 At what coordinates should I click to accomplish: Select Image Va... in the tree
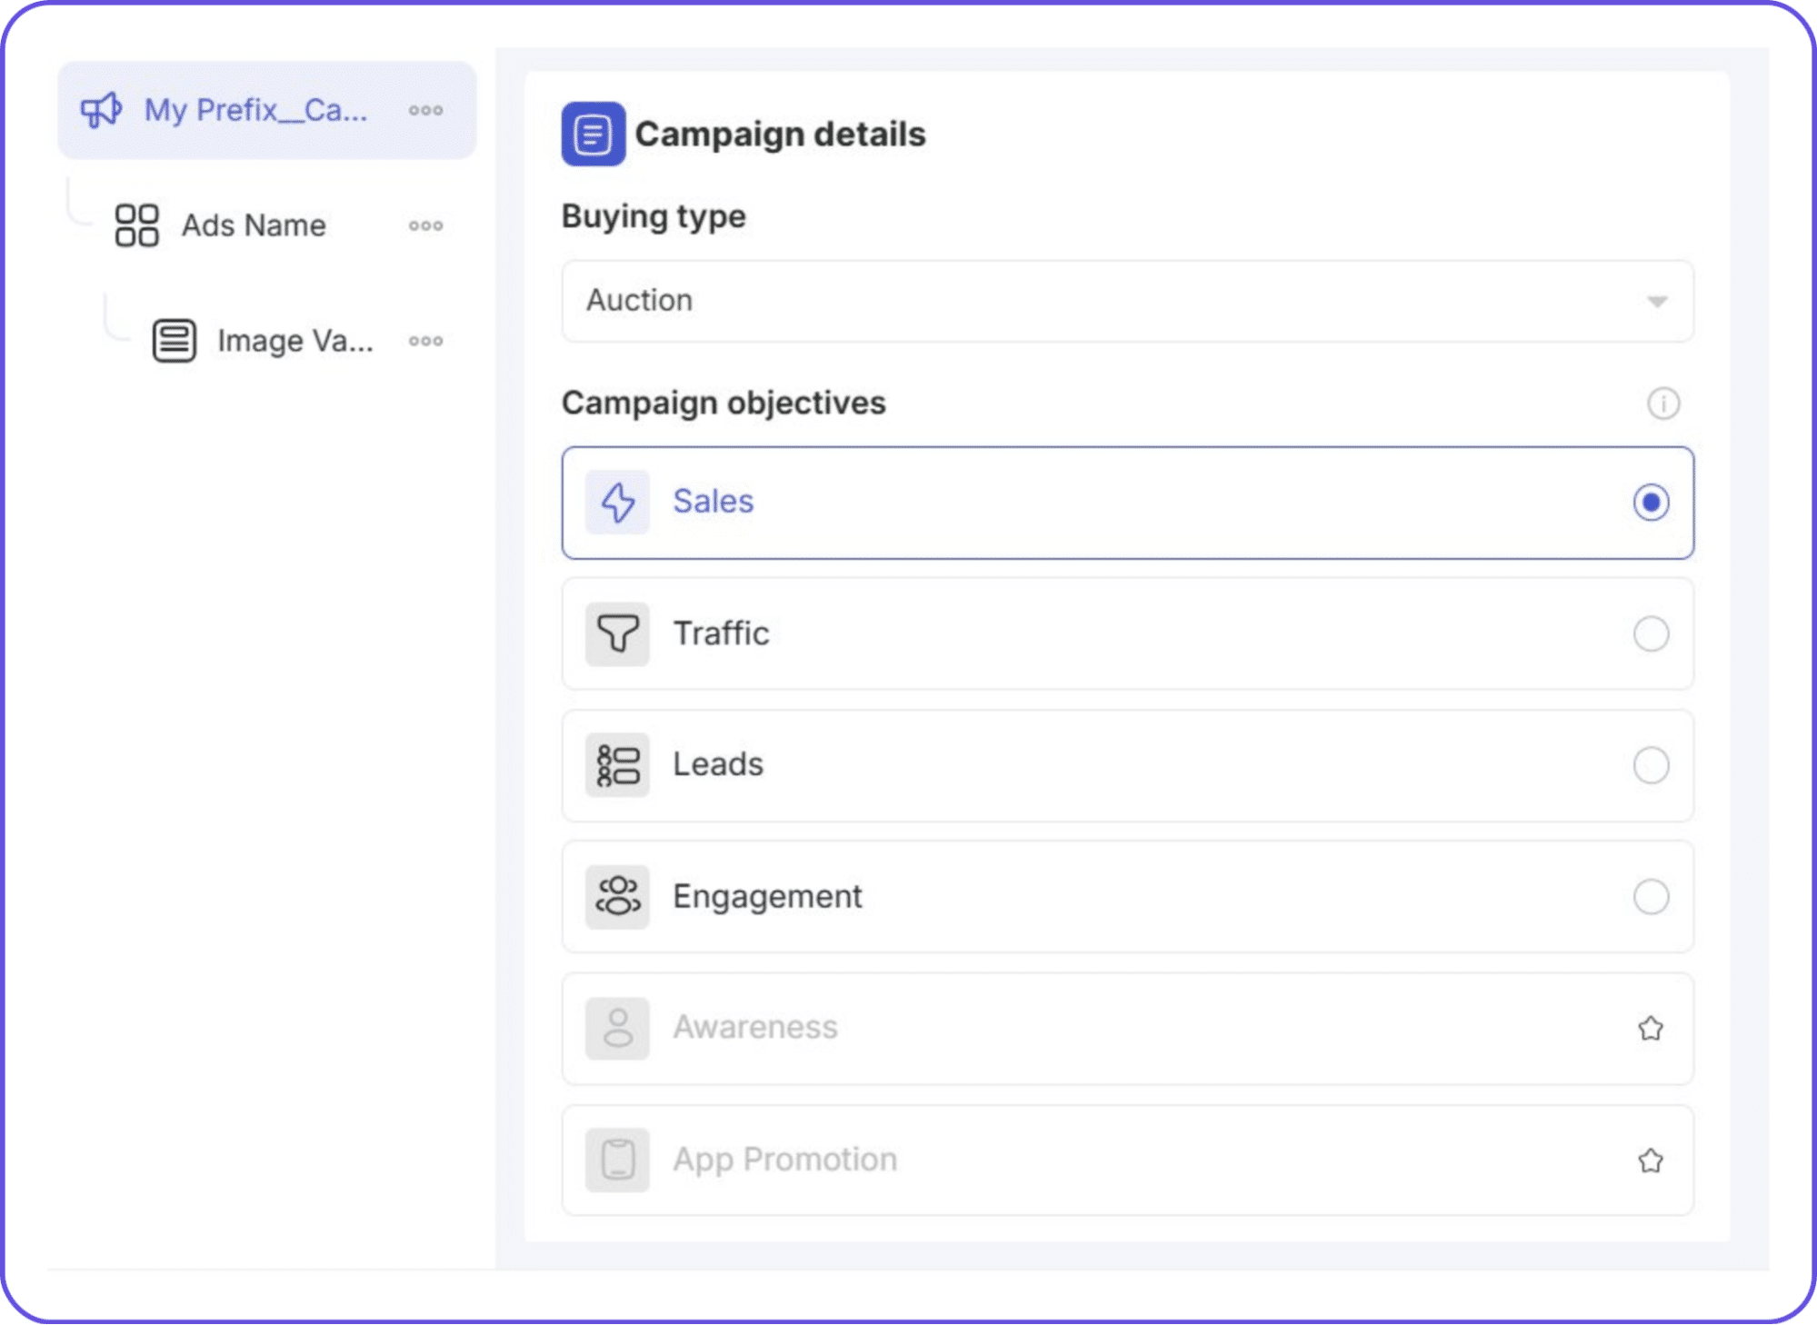295,342
